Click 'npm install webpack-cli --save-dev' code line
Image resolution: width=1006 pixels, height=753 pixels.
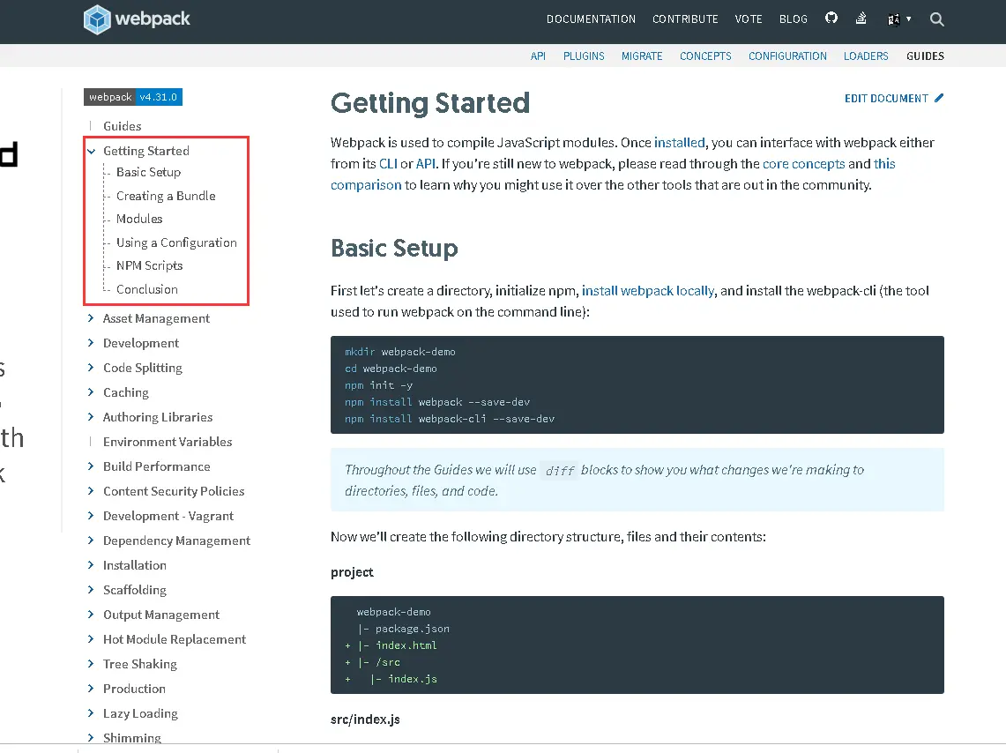pos(449,419)
